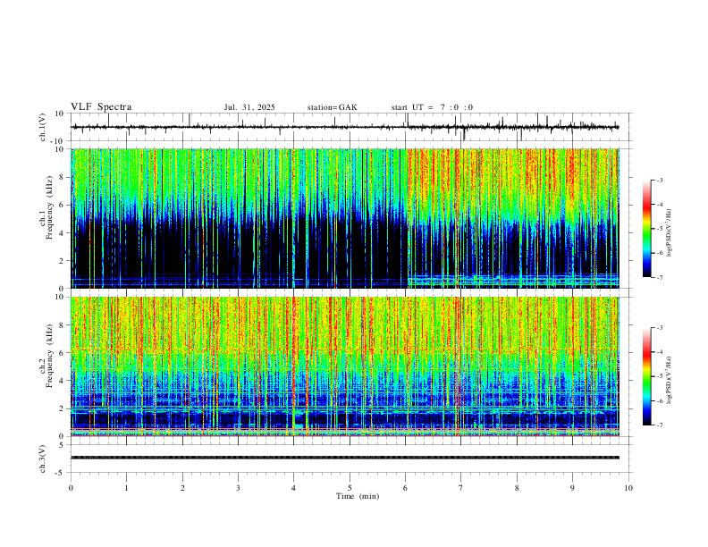Click time axis tick label "9"
The width and height of the screenshot is (708, 547).
click(572, 488)
